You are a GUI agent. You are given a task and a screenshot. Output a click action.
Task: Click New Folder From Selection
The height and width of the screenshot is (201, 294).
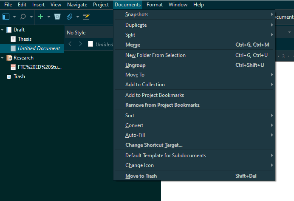(x=155, y=55)
